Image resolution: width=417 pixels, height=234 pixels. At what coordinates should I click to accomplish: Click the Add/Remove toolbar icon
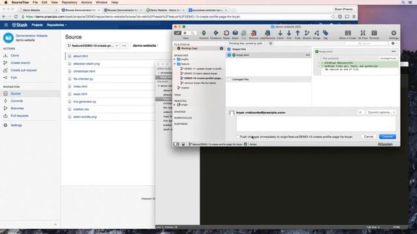pos(267,33)
